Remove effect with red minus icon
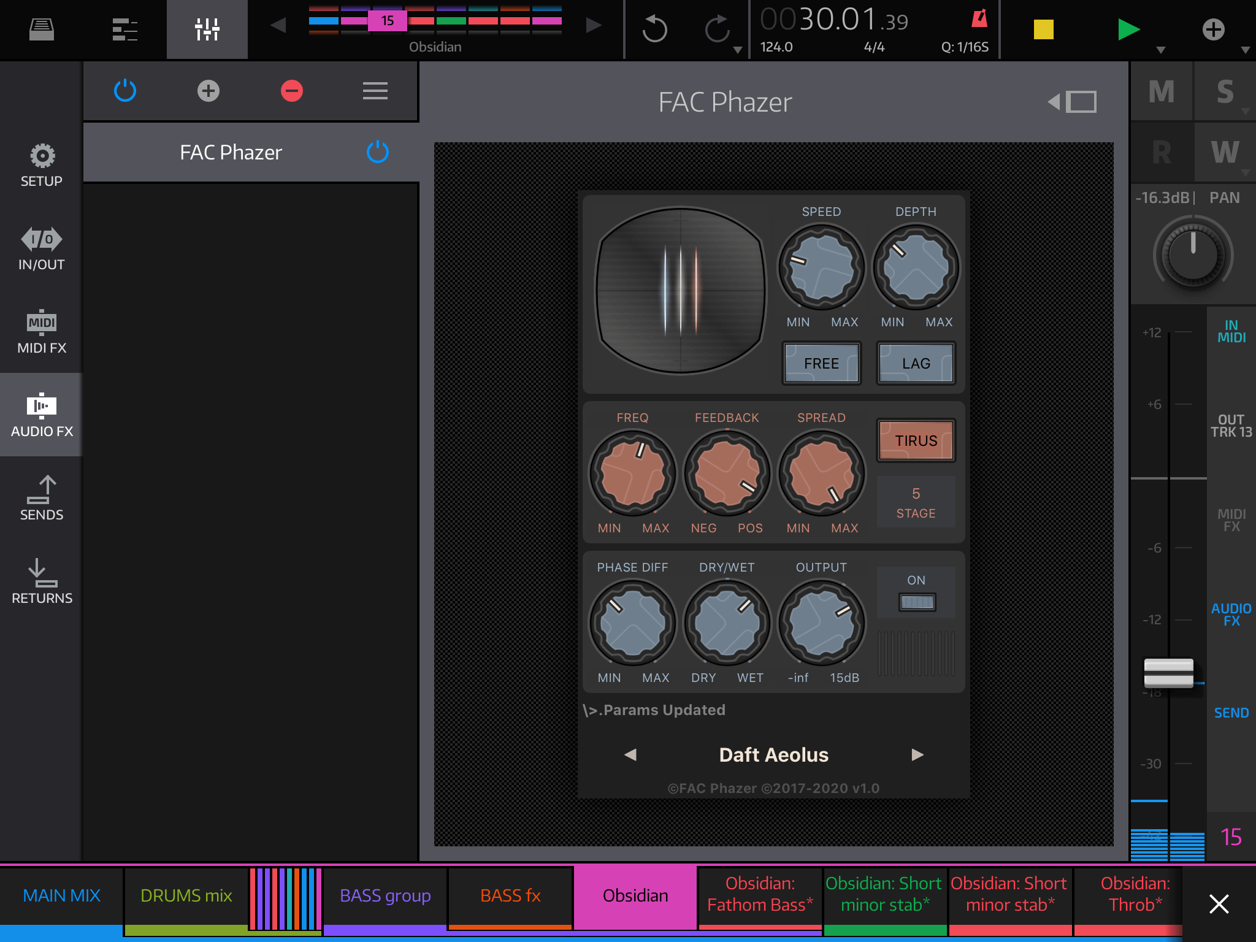 tap(292, 91)
